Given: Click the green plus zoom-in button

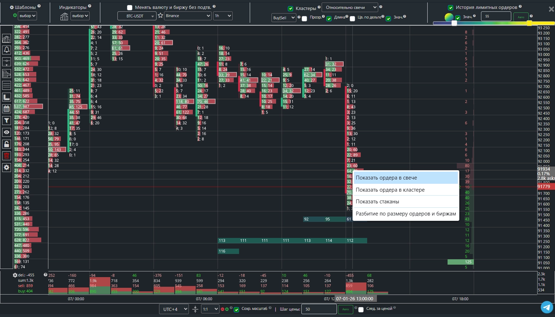Looking at the screenshot, I should 227,309.
